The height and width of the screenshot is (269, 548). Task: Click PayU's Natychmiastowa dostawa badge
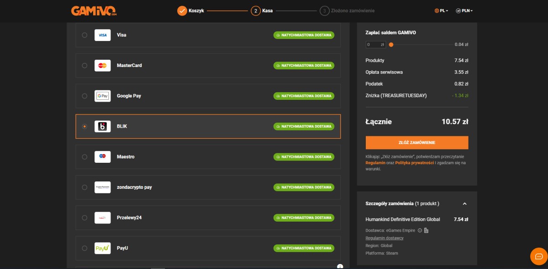(304, 248)
